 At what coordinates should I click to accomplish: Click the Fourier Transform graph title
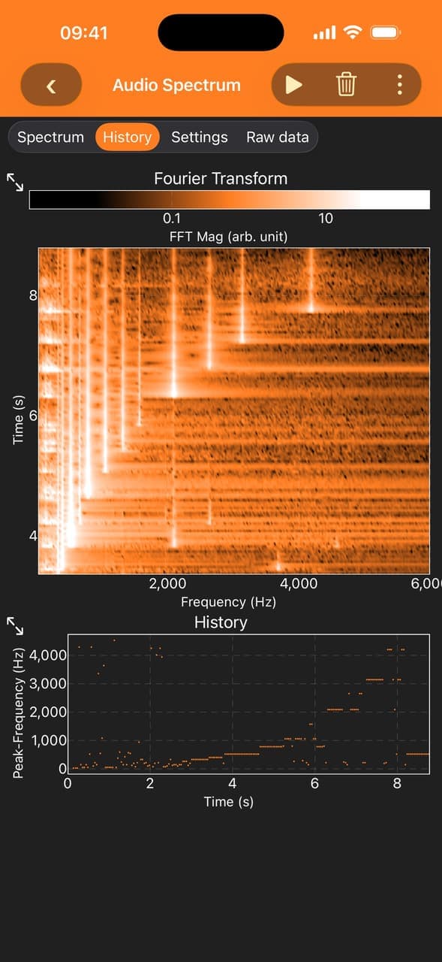pyautogui.click(x=221, y=179)
